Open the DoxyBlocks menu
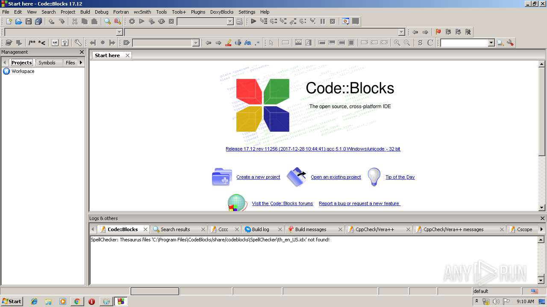The height and width of the screenshot is (307, 547). pyautogui.click(x=222, y=12)
